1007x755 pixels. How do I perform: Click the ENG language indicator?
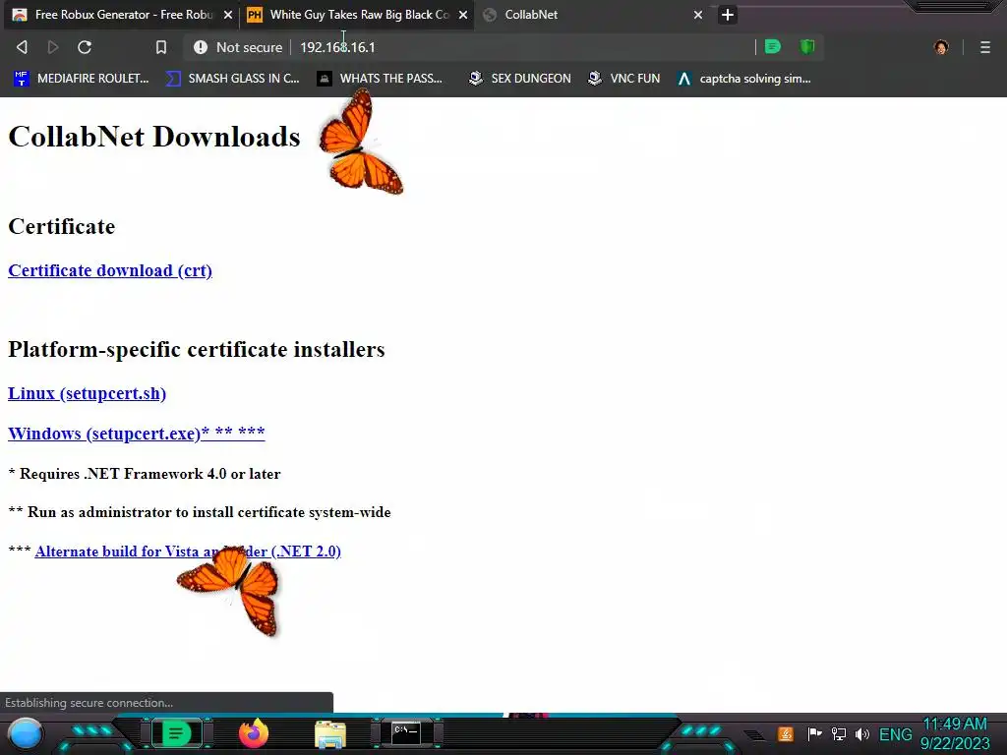[895, 733]
